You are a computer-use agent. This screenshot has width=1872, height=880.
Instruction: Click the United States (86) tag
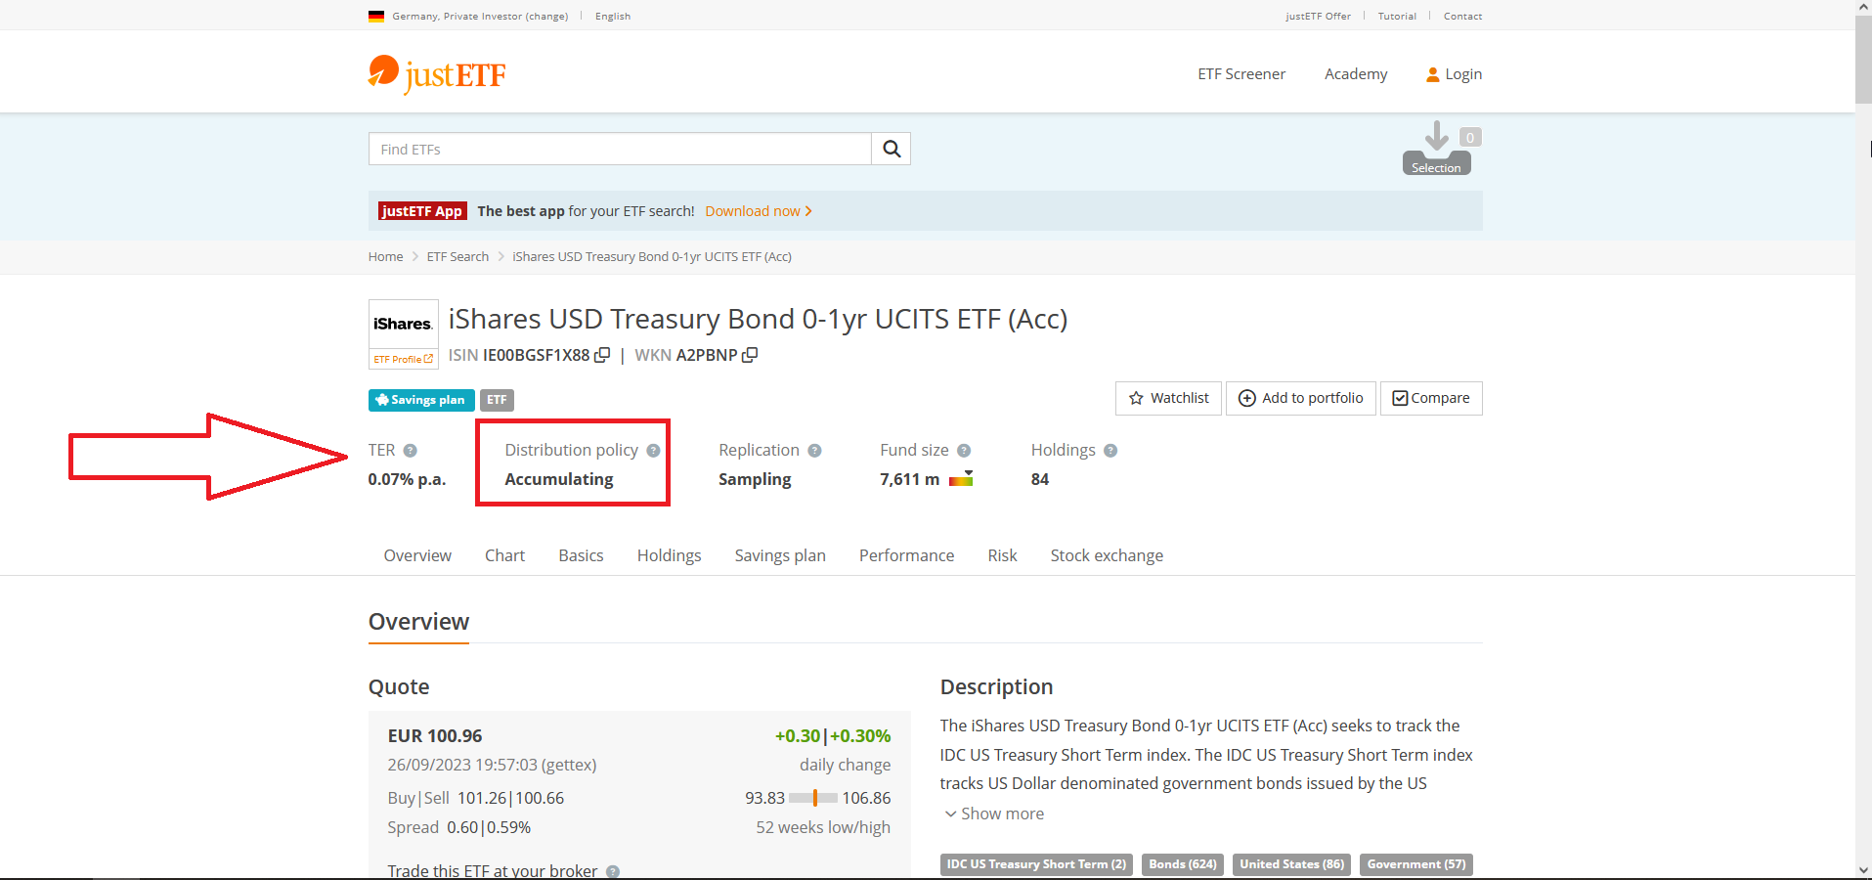coord(1291,864)
